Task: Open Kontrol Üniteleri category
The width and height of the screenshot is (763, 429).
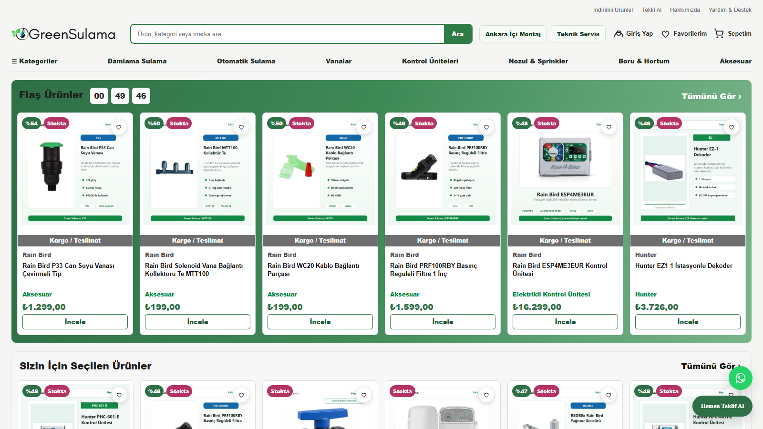Action: click(x=430, y=61)
